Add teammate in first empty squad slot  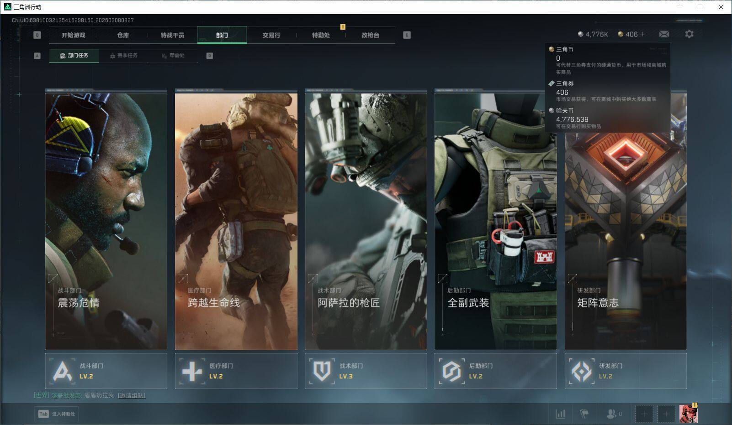(644, 414)
